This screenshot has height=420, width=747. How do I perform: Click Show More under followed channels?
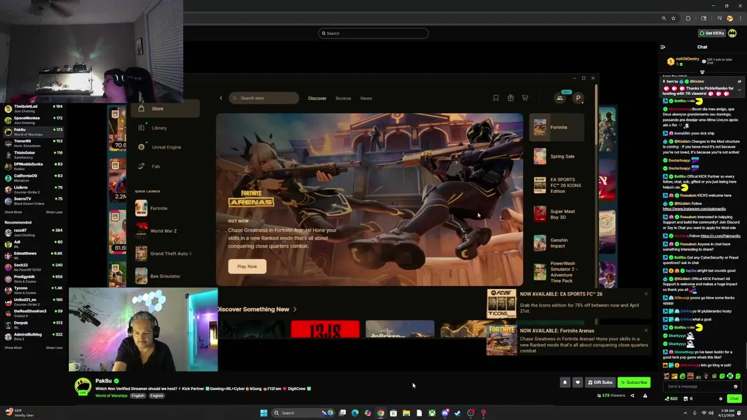(x=13, y=212)
